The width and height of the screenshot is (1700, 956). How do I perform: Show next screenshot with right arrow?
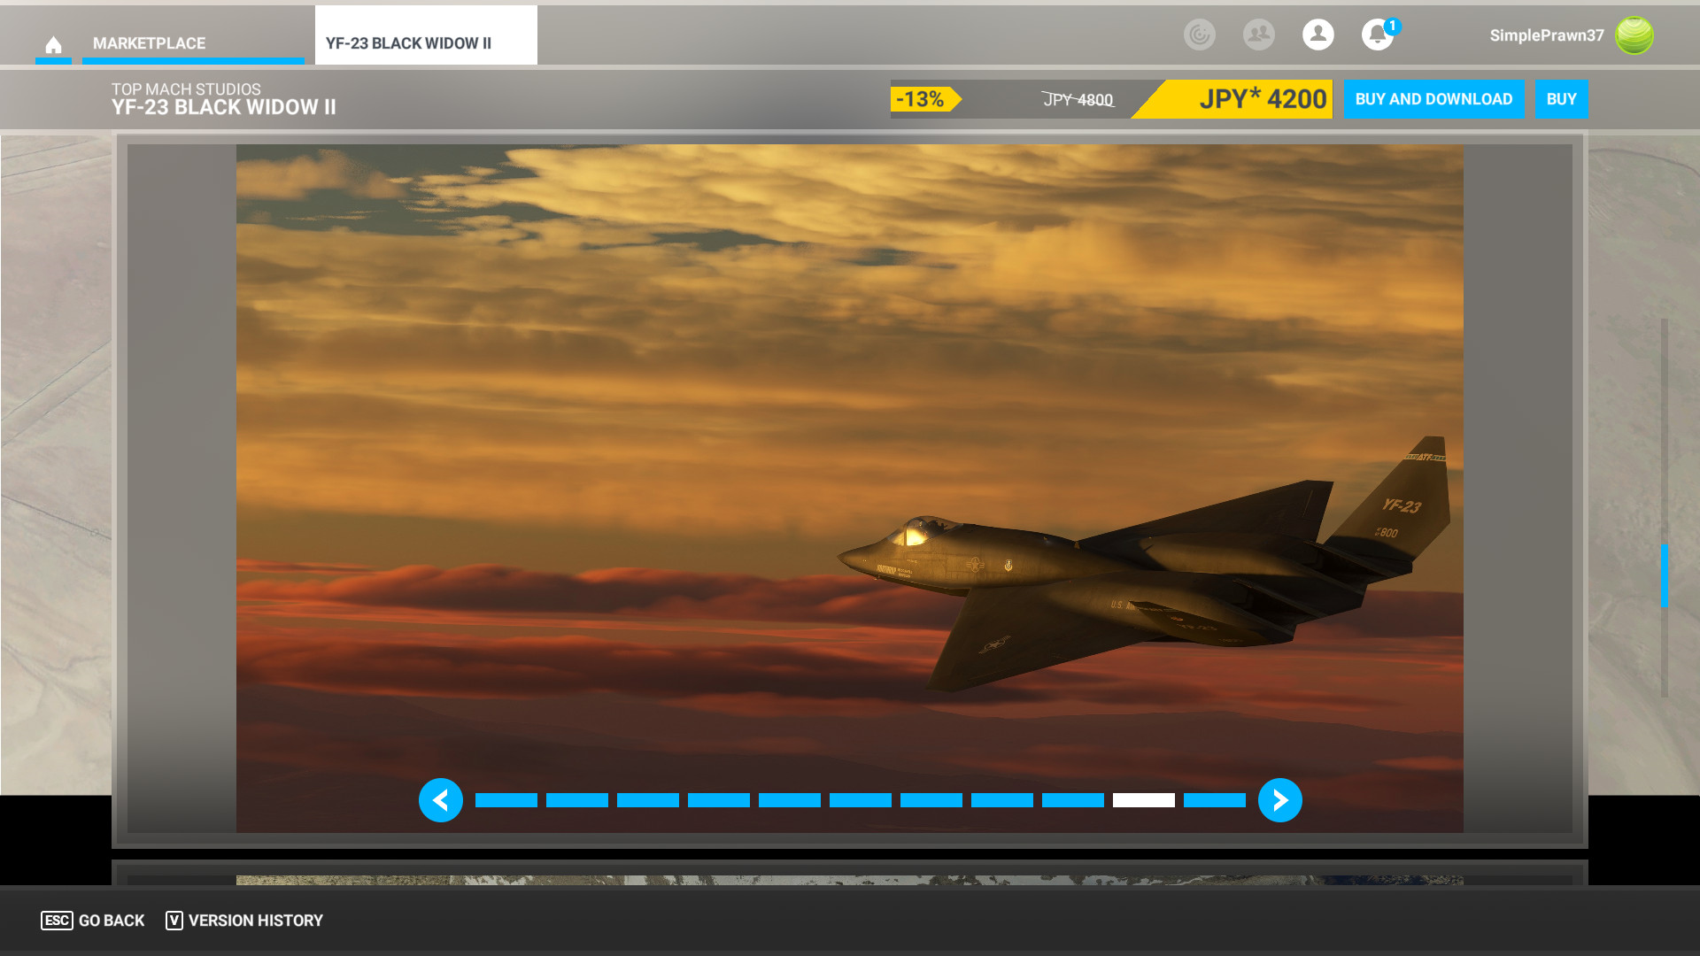click(1279, 800)
